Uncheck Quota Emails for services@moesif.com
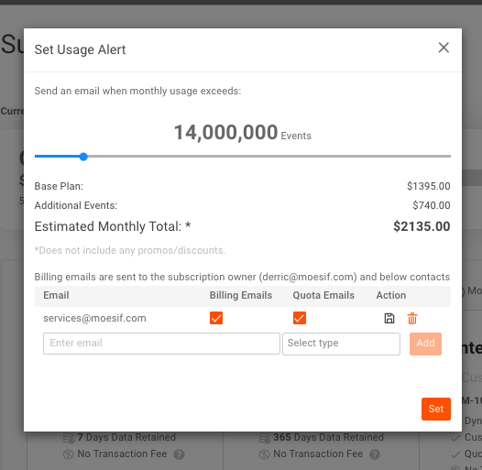The image size is (482, 470). tap(300, 318)
